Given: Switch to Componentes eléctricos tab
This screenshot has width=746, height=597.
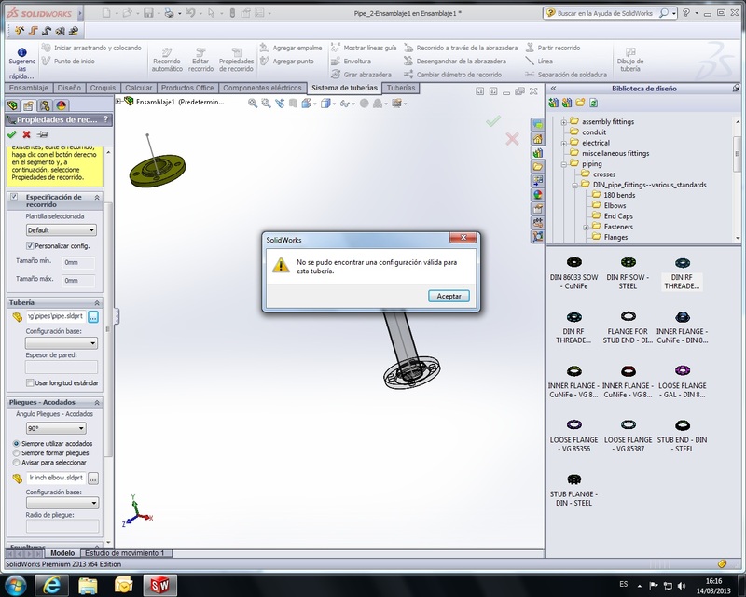Looking at the screenshot, I should [x=262, y=88].
